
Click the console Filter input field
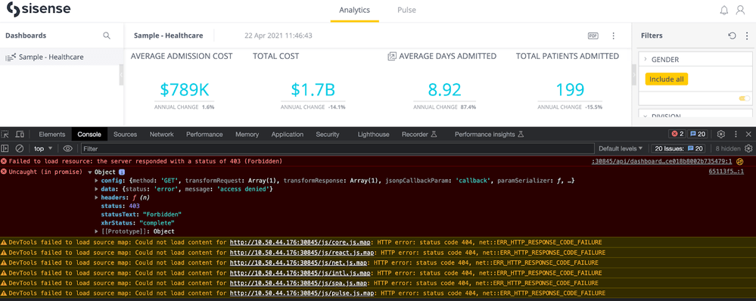pos(337,149)
